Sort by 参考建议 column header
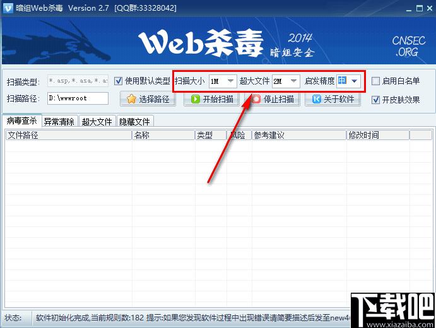The height and width of the screenshot is (328, 436). coord(299,135)
